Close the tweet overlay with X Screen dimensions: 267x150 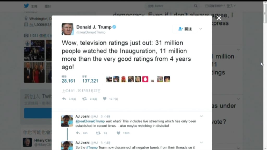pyautogui.click(x=219, y=18)
